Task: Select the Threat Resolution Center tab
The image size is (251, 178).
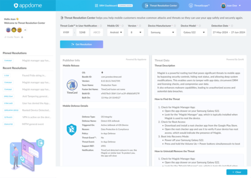Action: click(160, 5)
